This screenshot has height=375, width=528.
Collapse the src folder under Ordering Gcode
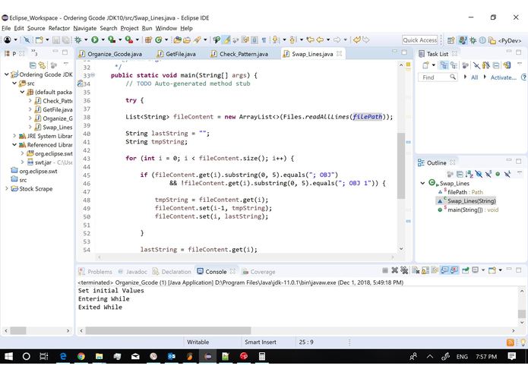tap(14, 83)
